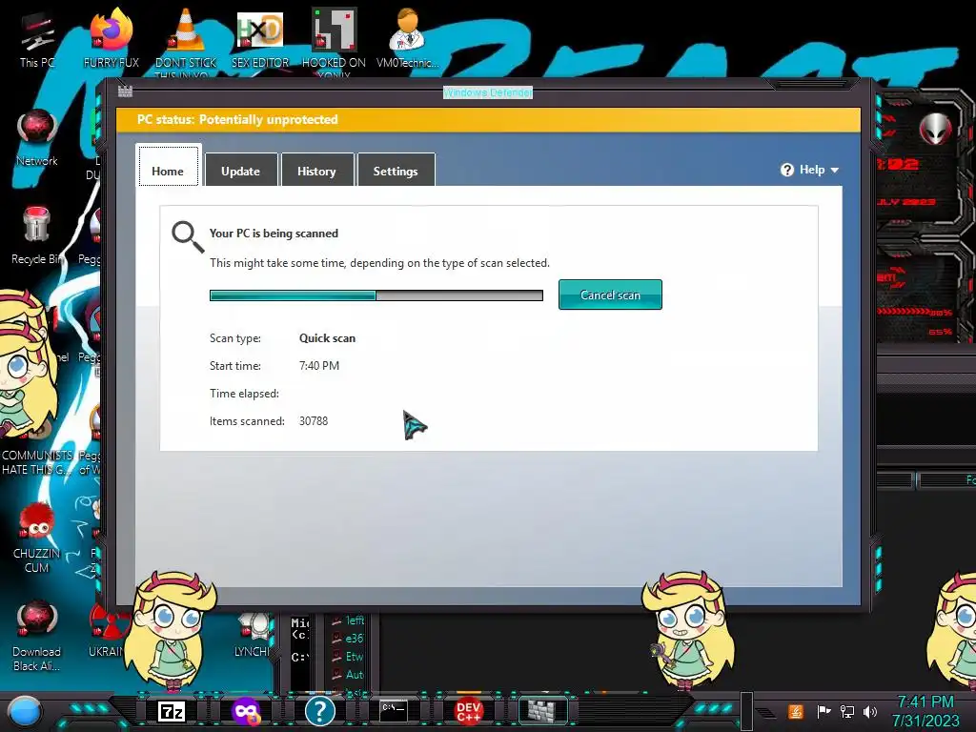
Task: Expand the Help dropdown arrow
Action: point(835,171)
